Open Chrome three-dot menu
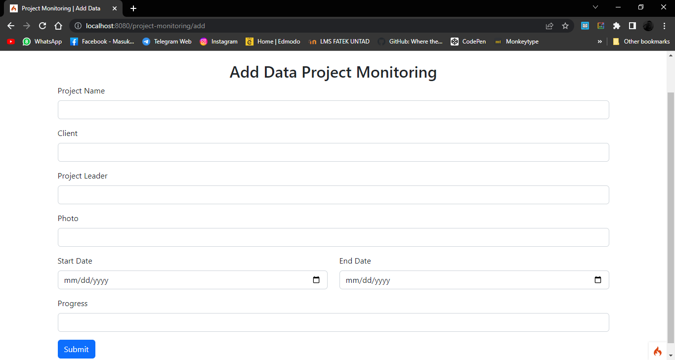 pos(664,26)
